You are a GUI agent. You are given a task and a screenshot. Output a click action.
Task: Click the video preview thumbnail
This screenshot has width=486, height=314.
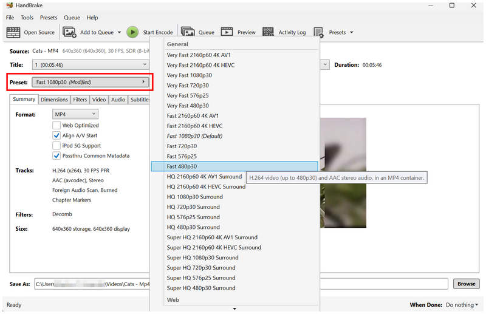[x=343, y=172]
